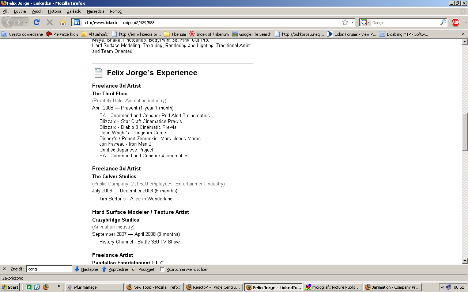Click the Znajdź find input field
Viewport: 468px width, 292px height.
tap(49, 269)
